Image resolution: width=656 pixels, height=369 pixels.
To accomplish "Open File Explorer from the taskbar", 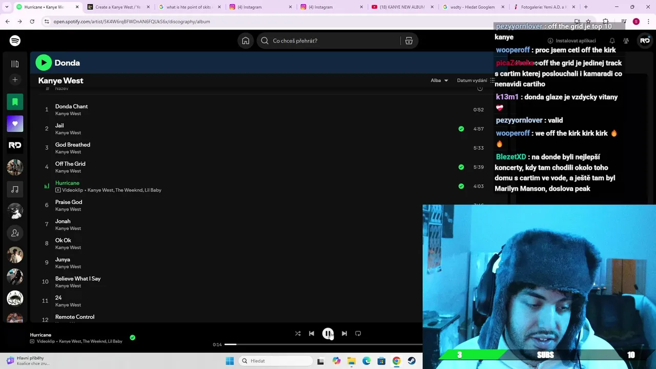I will [351, 361].
